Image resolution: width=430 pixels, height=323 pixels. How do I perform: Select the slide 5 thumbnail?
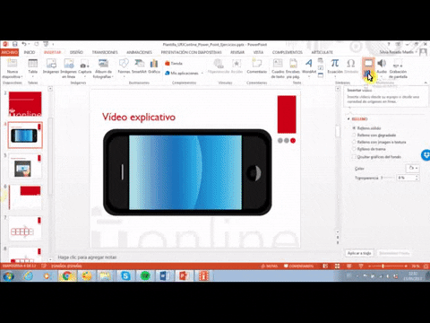pyautogui.click(x=25, y=166)
